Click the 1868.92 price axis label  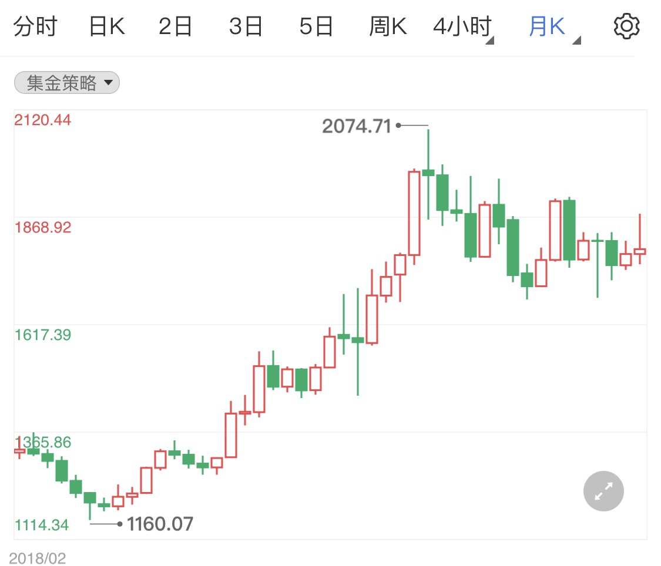[x=43, y=227]
